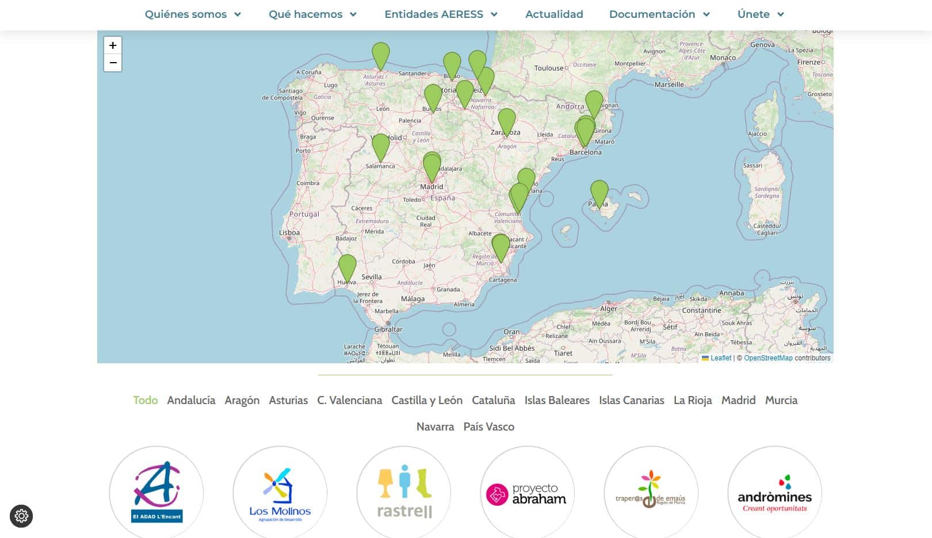This screenshot has width=932, height=538.
Task: Filter entities by Castilla y León
Action: pos(427,401)
